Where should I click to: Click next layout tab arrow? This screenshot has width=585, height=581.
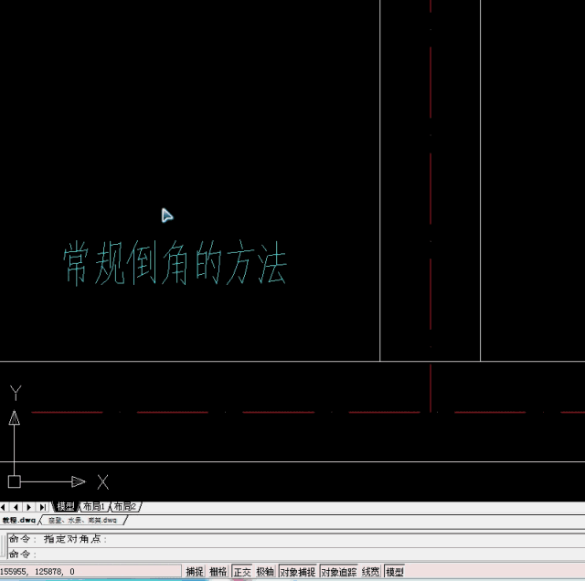coord(28,507)
